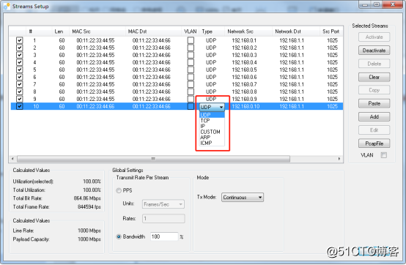Click the Activate button
This screenshot has height=265, width=406.
point(374,37)
